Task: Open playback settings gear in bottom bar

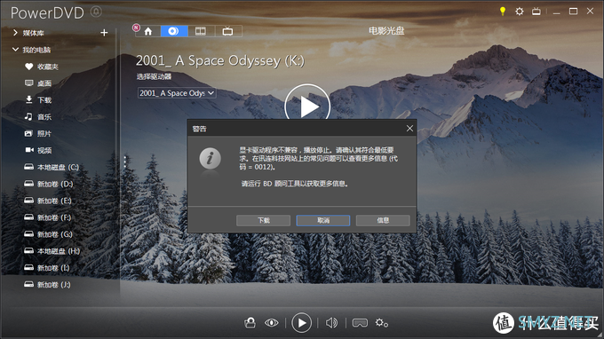Action: pyautogui.click(x=382, y=323)
